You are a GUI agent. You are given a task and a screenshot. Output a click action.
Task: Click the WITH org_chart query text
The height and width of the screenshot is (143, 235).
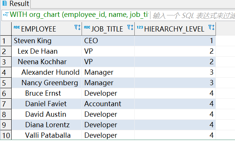click(79, 15)
